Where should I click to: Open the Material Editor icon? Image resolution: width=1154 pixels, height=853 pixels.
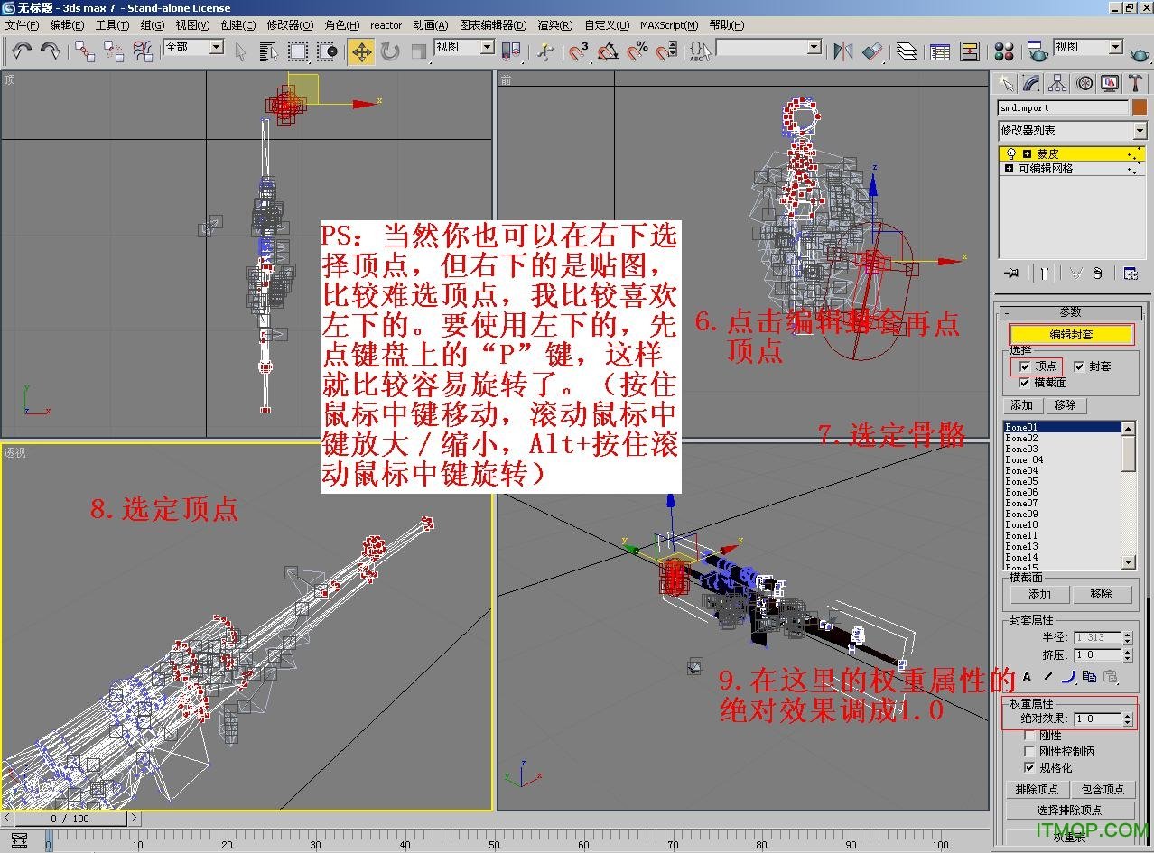1003,51
